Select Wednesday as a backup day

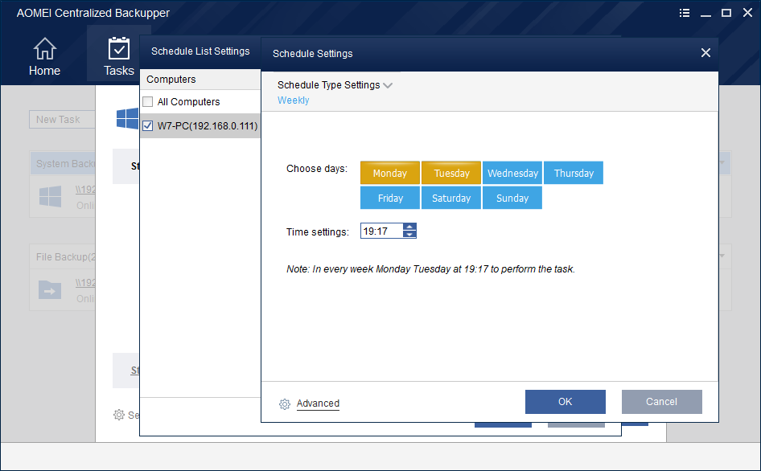point(512,173)
